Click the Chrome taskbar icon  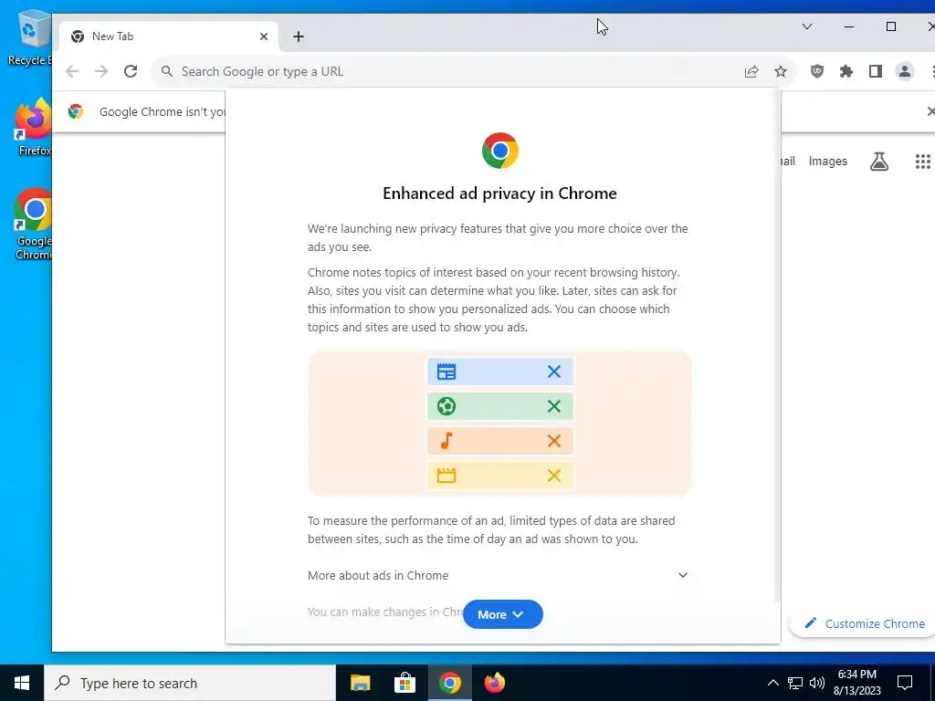click(x=449, y=683)
